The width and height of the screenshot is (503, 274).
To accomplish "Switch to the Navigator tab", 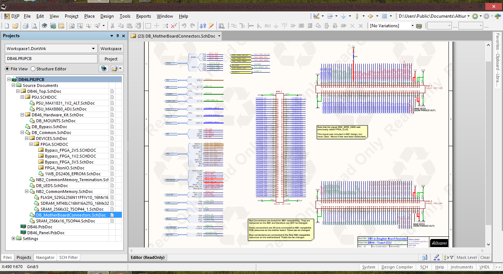I will point(45,257).
